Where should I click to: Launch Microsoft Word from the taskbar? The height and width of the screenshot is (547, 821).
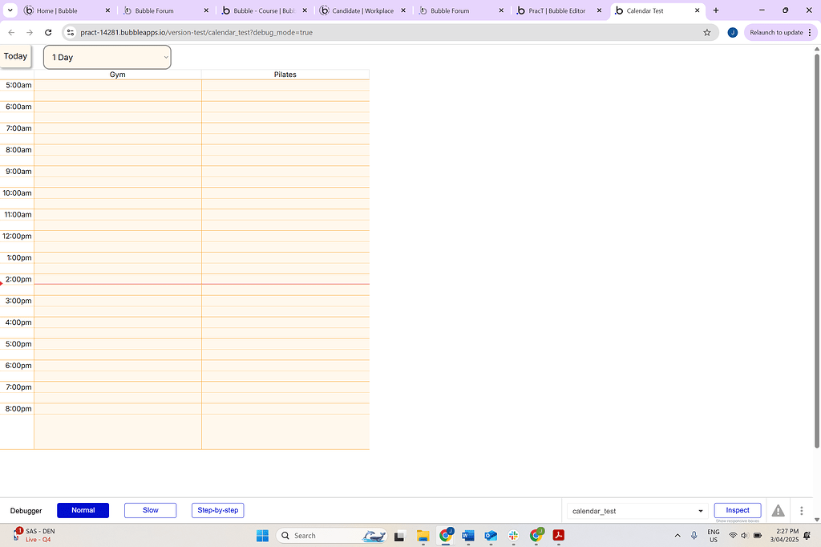coord(467,536)
